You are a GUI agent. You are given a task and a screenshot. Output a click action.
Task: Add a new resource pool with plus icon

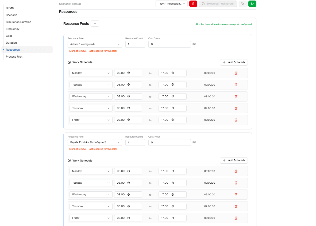pos(95,24)
